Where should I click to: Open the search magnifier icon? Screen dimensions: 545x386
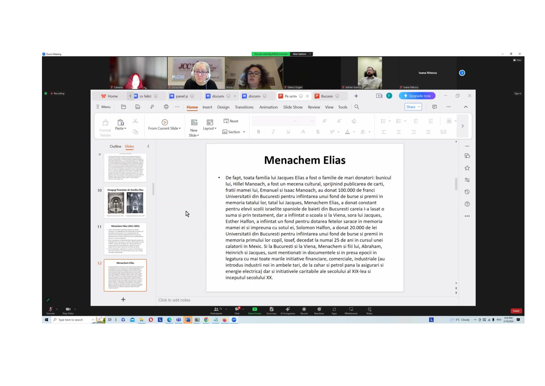coord(357,107)
